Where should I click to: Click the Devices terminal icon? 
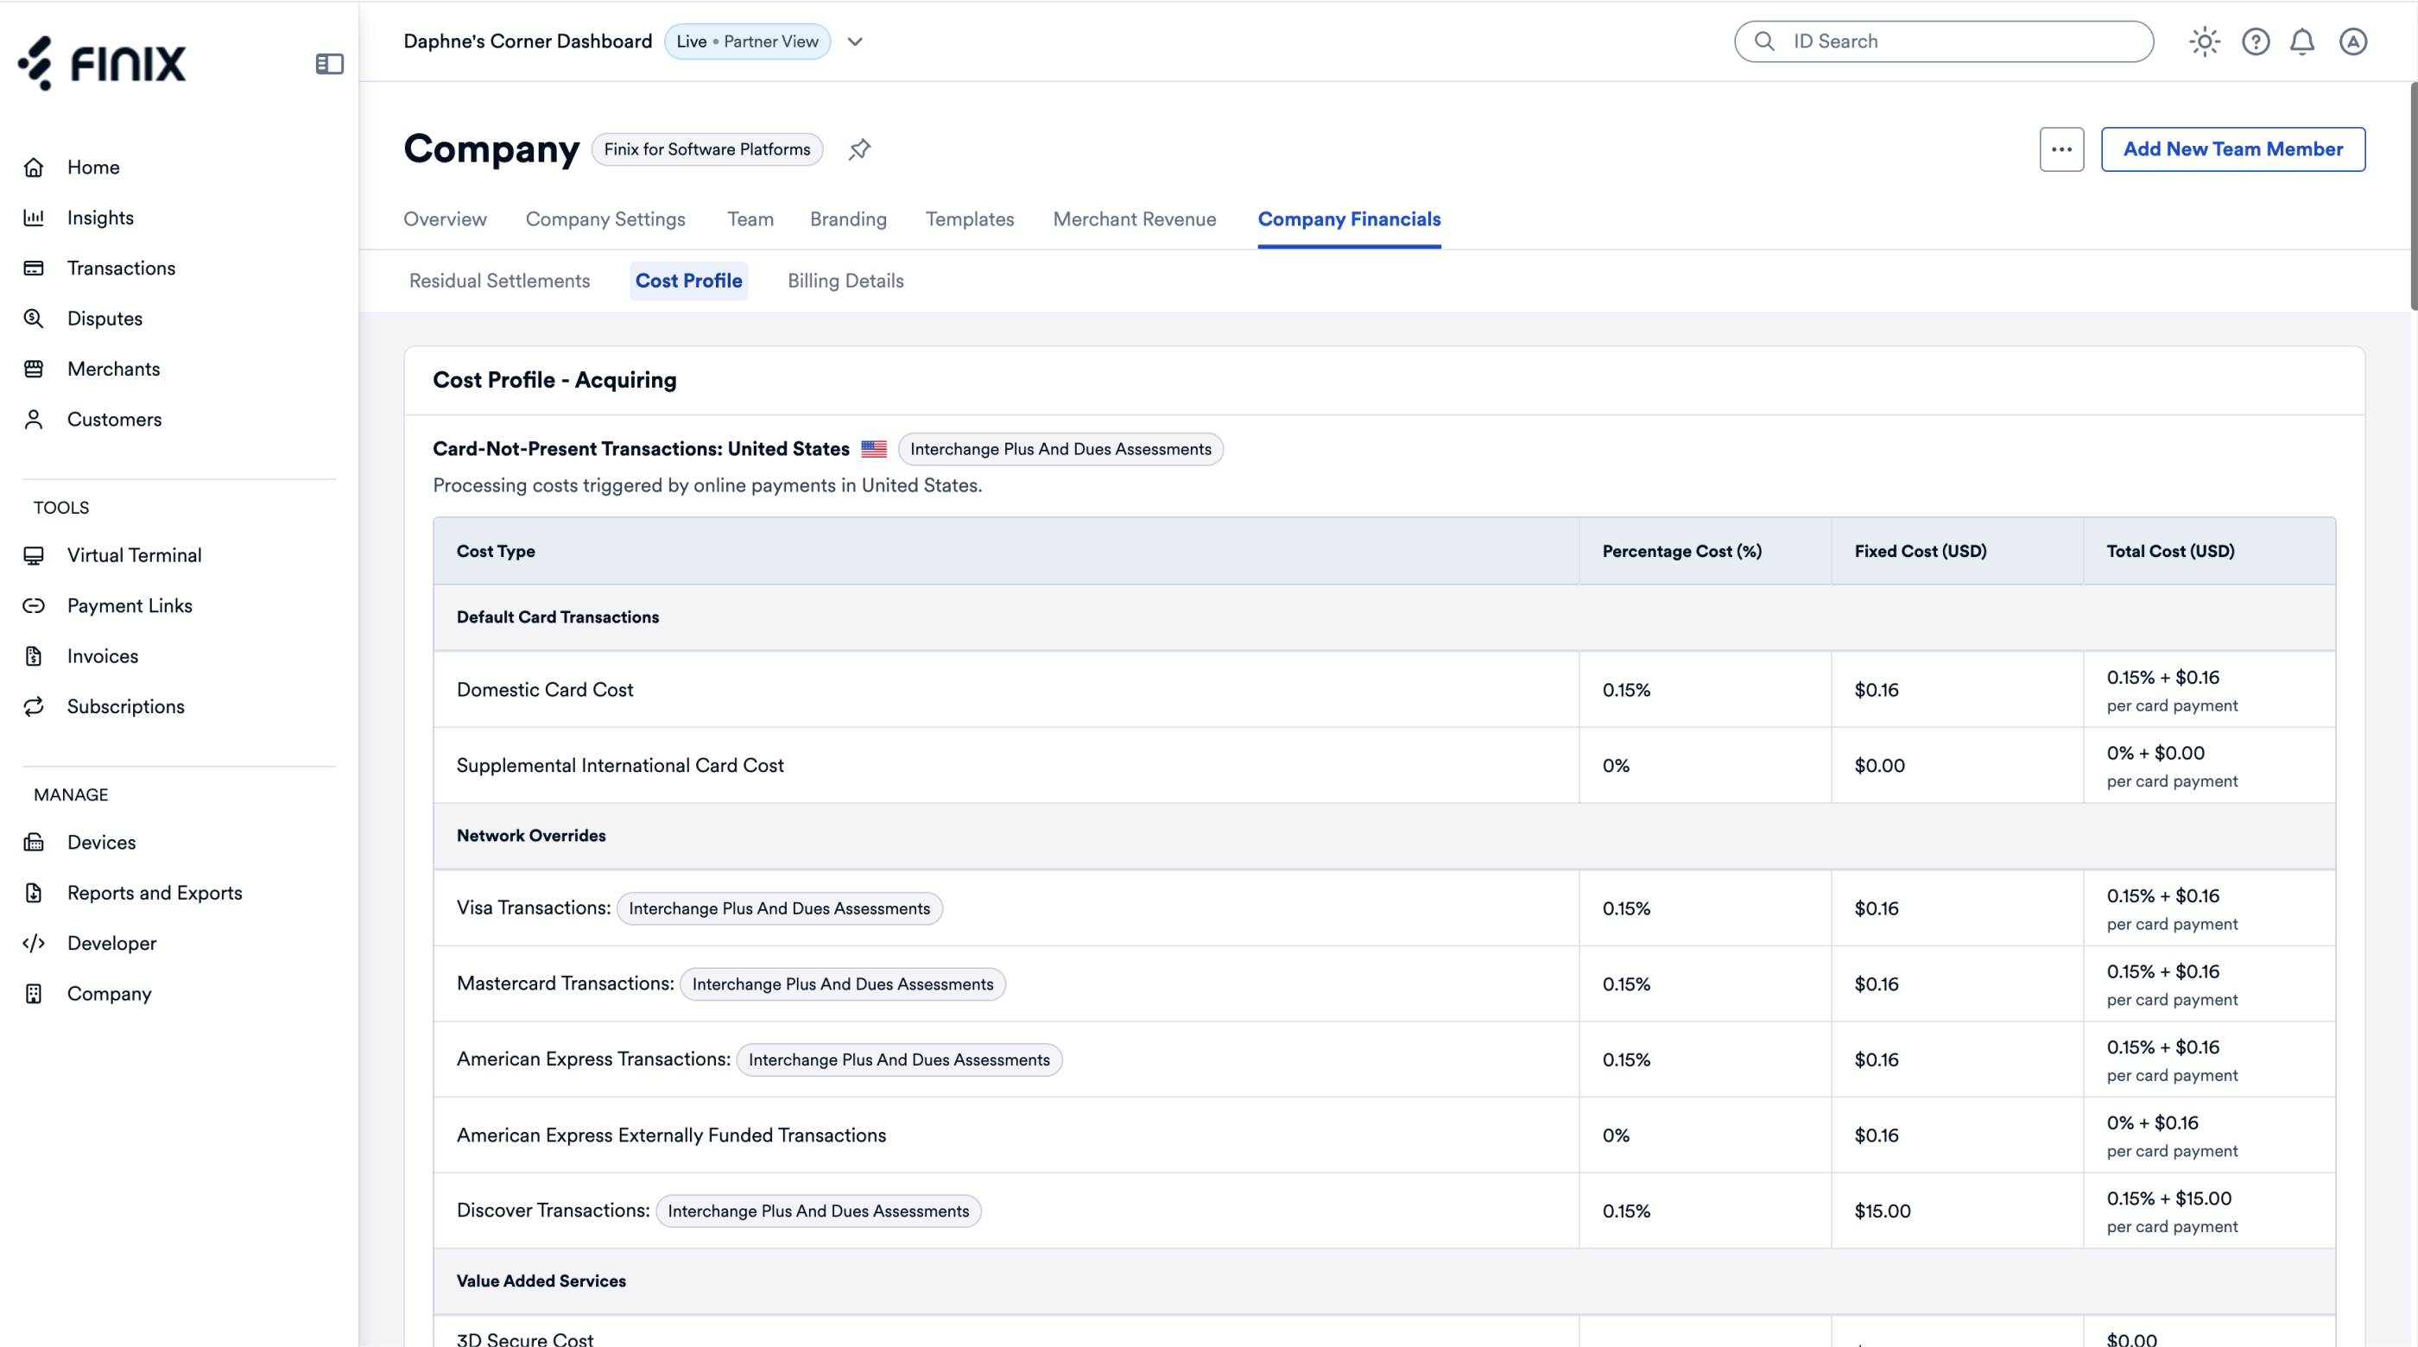(34, 842)
